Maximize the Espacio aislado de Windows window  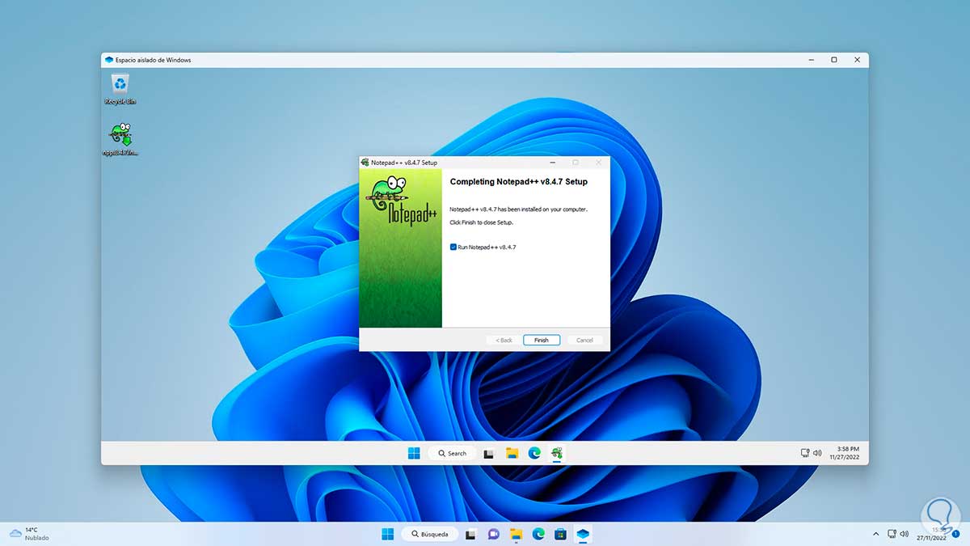click(834, 60)
